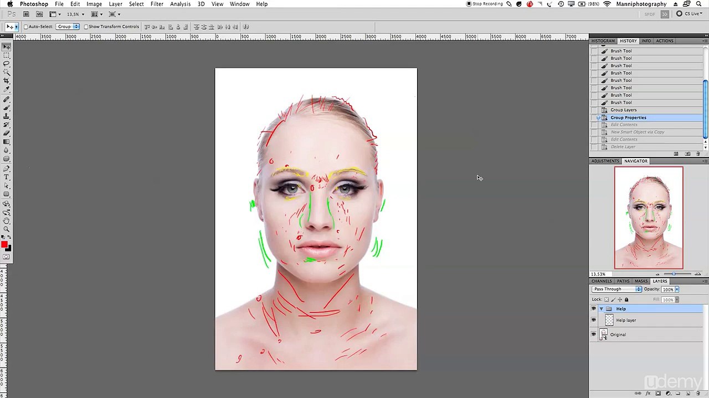Open the Arrange Documents dropdown
This screenshot has width=709, height=398.
click(x=97, y=14)
